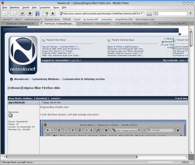
Task: Click the Firefox icon in the title bar
Action: click(x=2, y=2)
